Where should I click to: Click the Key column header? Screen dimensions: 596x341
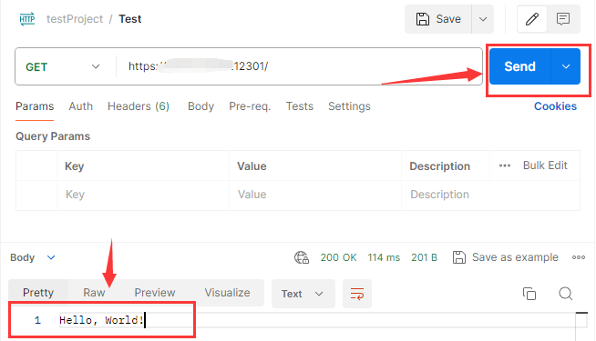coord(74,166)
